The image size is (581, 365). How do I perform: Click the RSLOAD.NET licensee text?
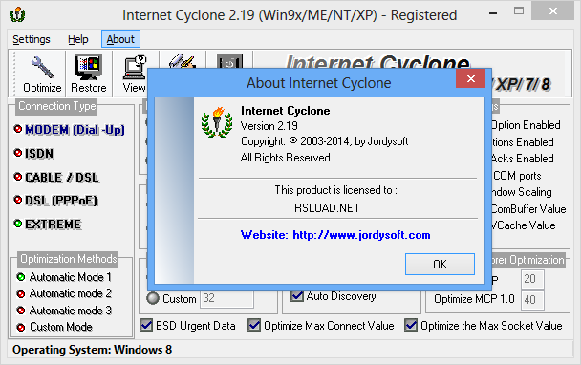(x=327, y=208)
